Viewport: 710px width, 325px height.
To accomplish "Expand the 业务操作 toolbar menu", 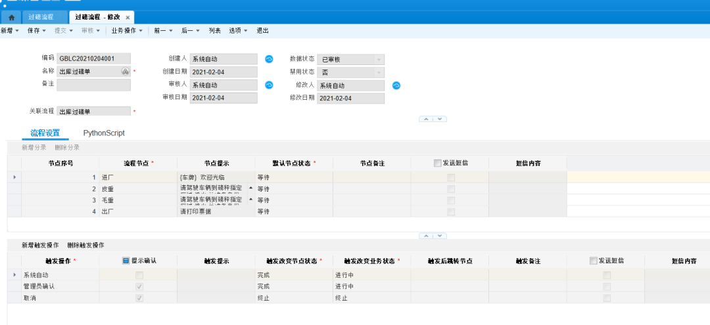I will click(128, 30).
